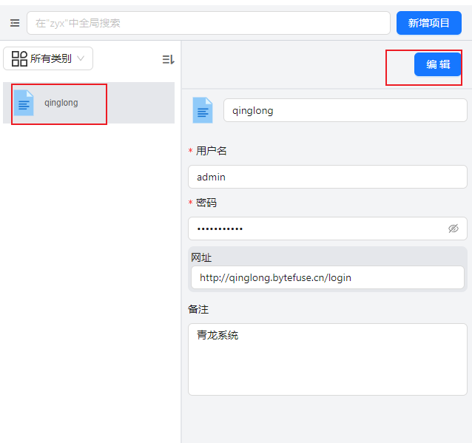472x443 pixels.
Task: Select the qinglong entry name in list
Action: 61,103
